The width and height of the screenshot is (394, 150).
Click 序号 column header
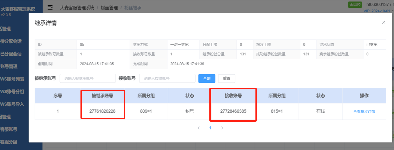click(58, 96)
